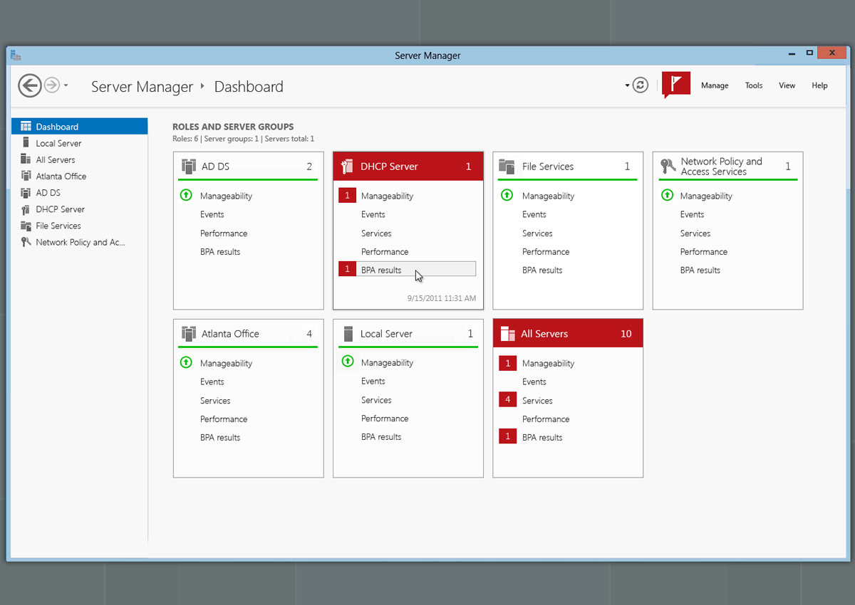
Task: Click the Local Server tile header icon
Action: tap(348, 334)
